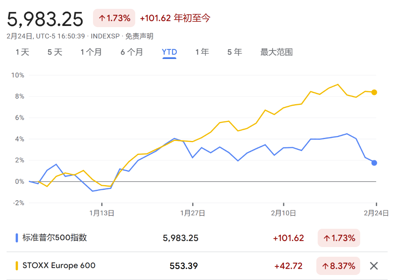The height and width of the screenshot is (280, 397).
Task: Click the 标准普尔500指数 legend row
Action: (x=54, y=238)
